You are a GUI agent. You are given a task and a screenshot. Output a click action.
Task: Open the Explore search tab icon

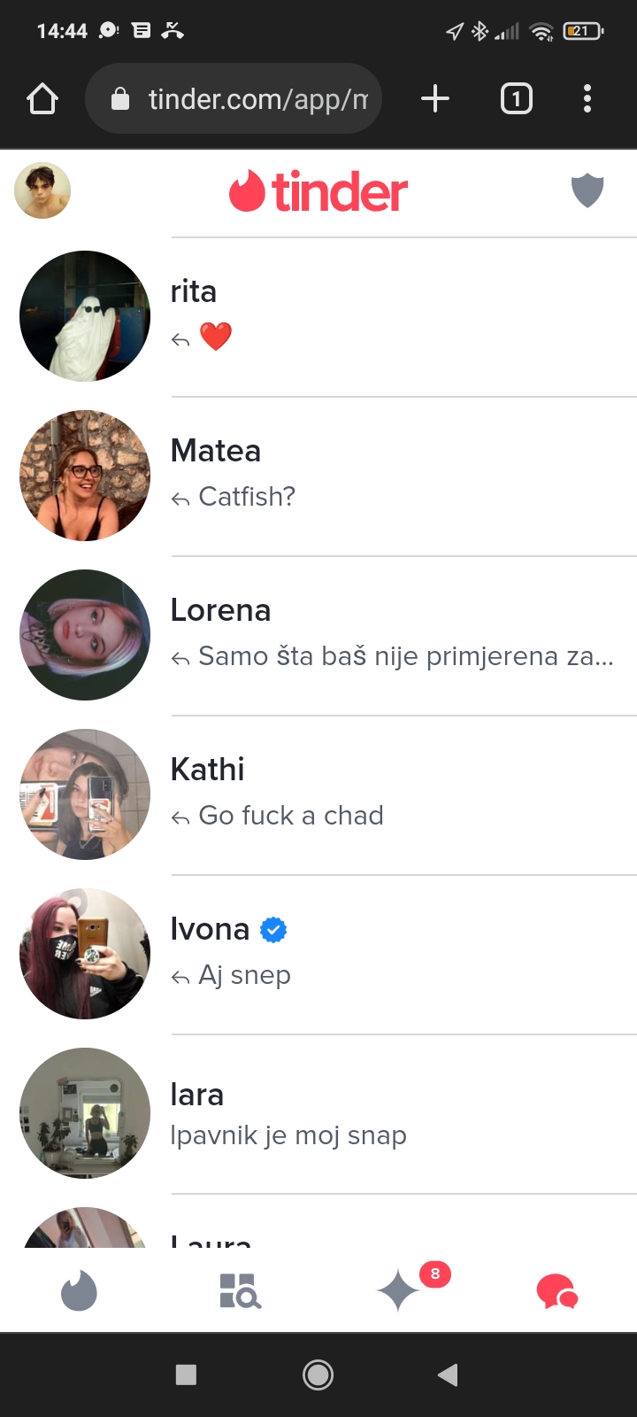tap(240, 1291)
